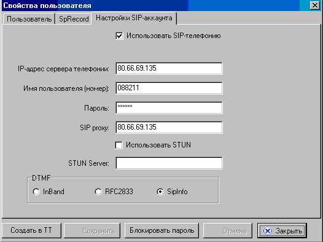
Task: Click the Использовать SIP-телефонию label text
Action: pos(174,36)
